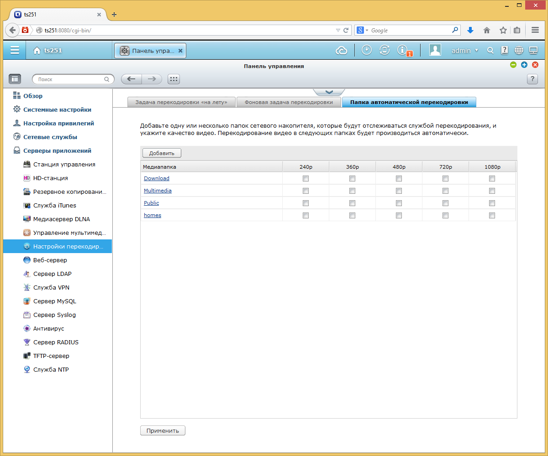Enable 240p for Download folder
548x456 pixels.
pyautogui.click(x=306, y=178)
